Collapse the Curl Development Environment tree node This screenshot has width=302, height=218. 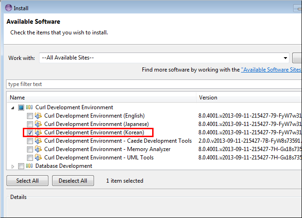13,108
